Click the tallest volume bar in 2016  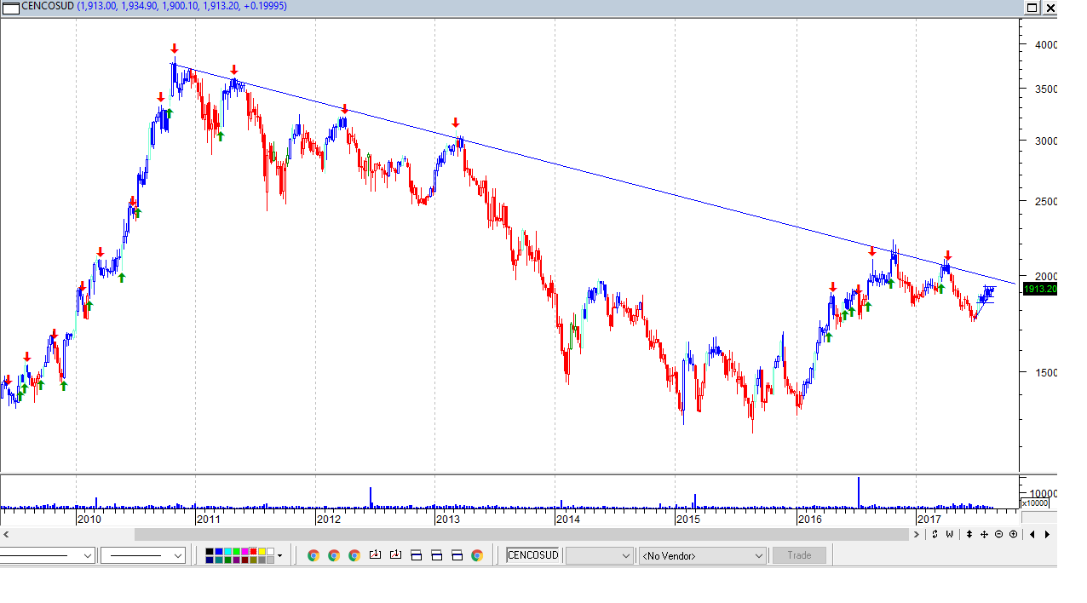859,492
